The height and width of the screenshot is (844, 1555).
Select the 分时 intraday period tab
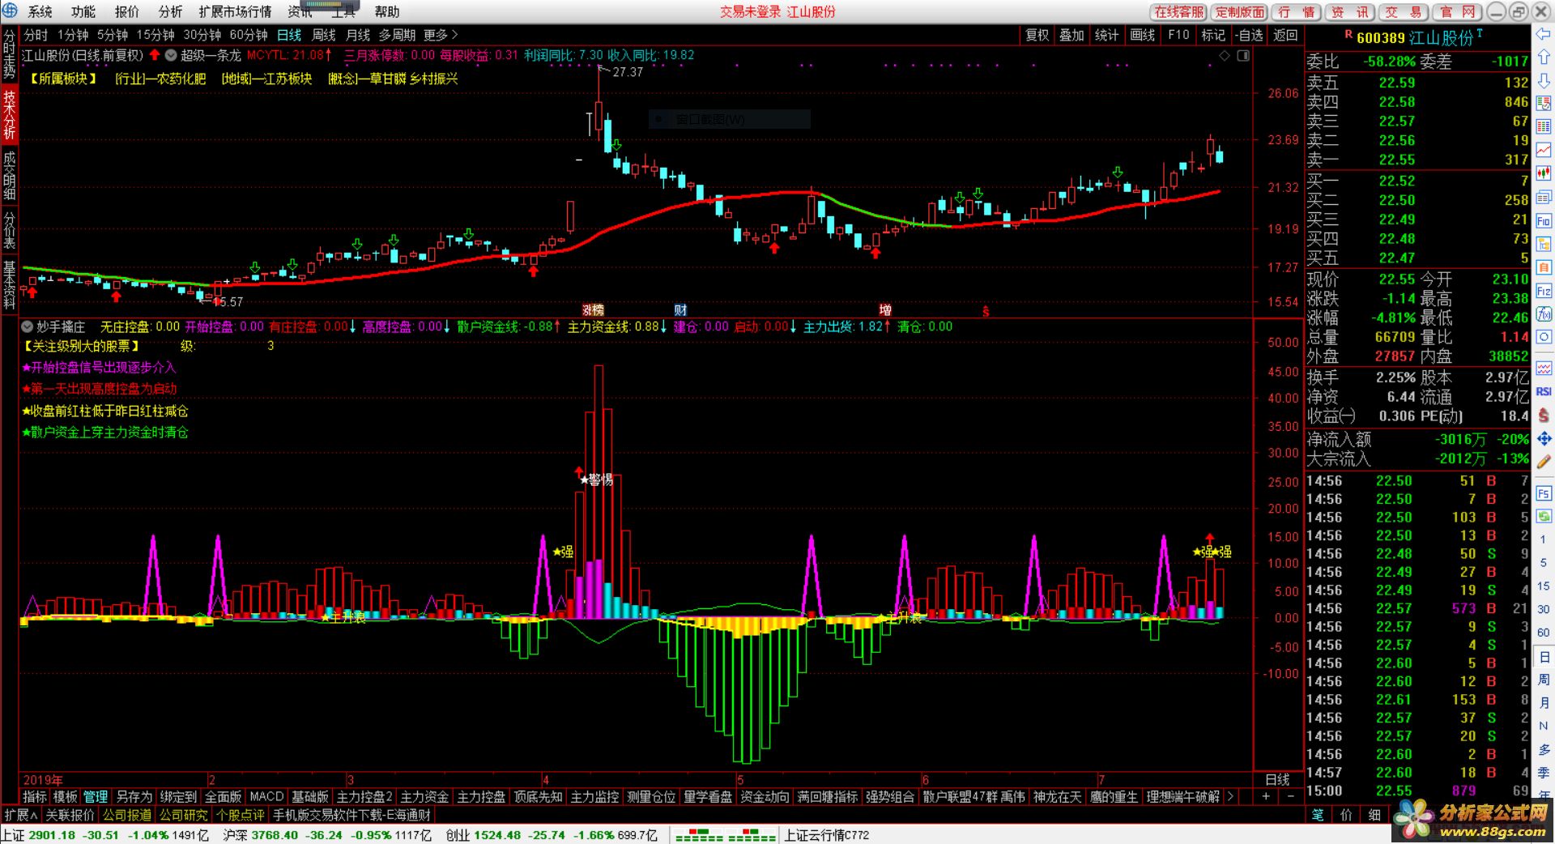[36, 35]
